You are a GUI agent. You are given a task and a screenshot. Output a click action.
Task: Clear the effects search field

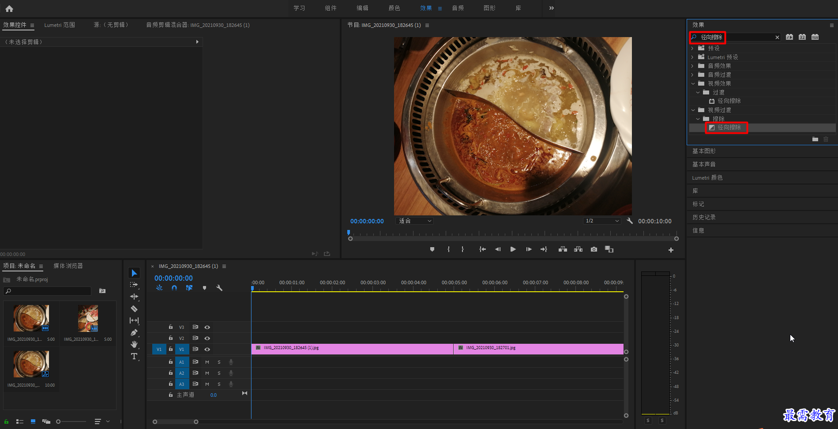(777, 38)
